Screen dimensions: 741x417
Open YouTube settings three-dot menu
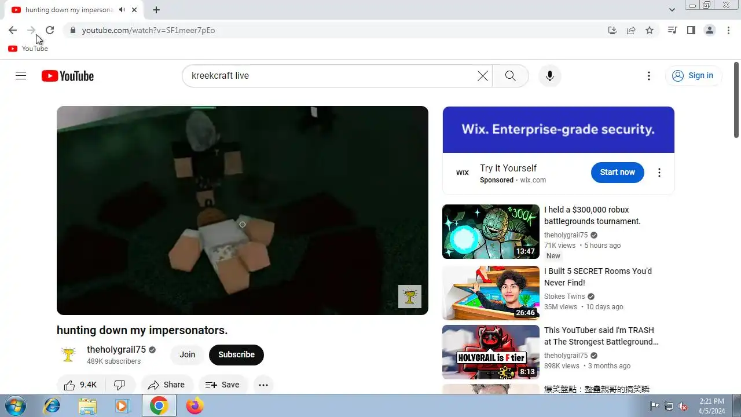649,76
